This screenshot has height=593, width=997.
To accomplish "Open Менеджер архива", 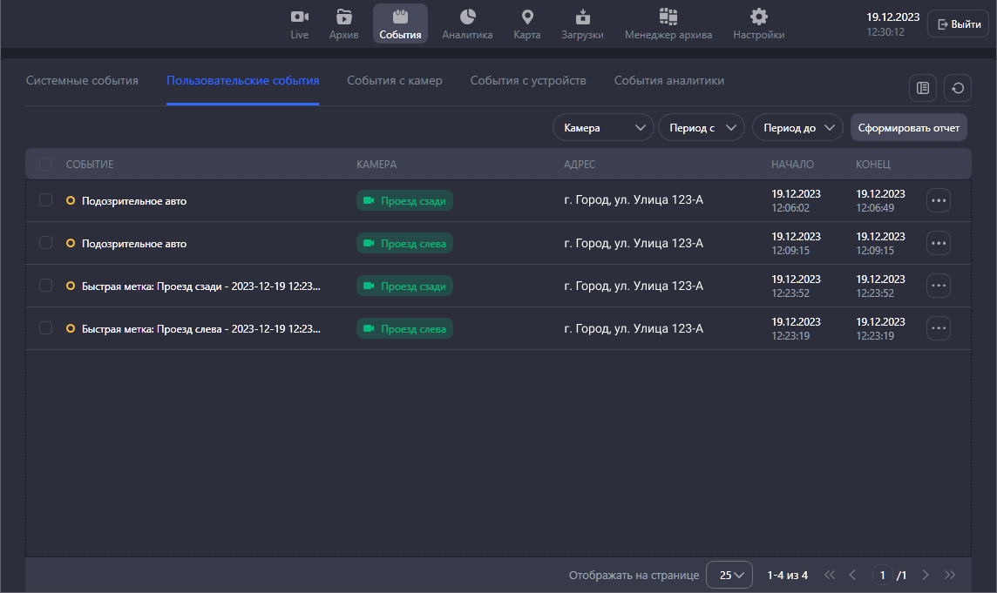I will [668, 24].
